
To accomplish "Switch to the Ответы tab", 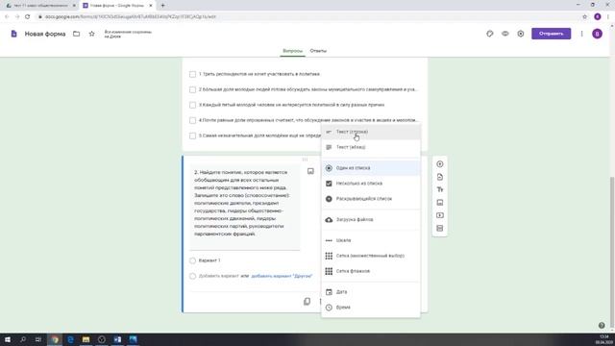I will point(318,51).
